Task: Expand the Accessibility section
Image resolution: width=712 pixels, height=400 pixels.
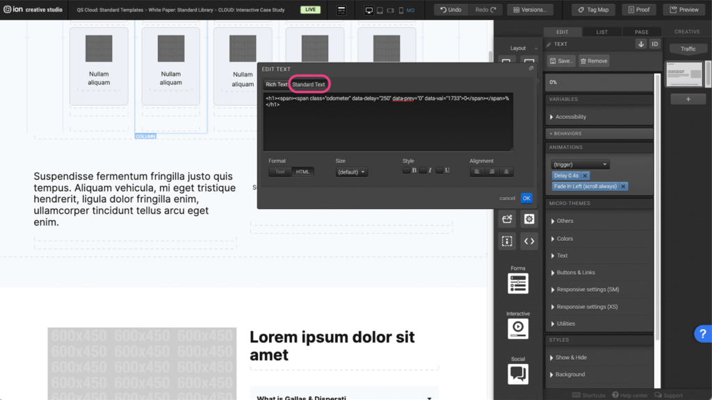Action: click(570, 117)
